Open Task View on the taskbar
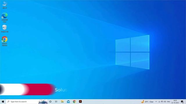186x104 pixels. point(56,101)
